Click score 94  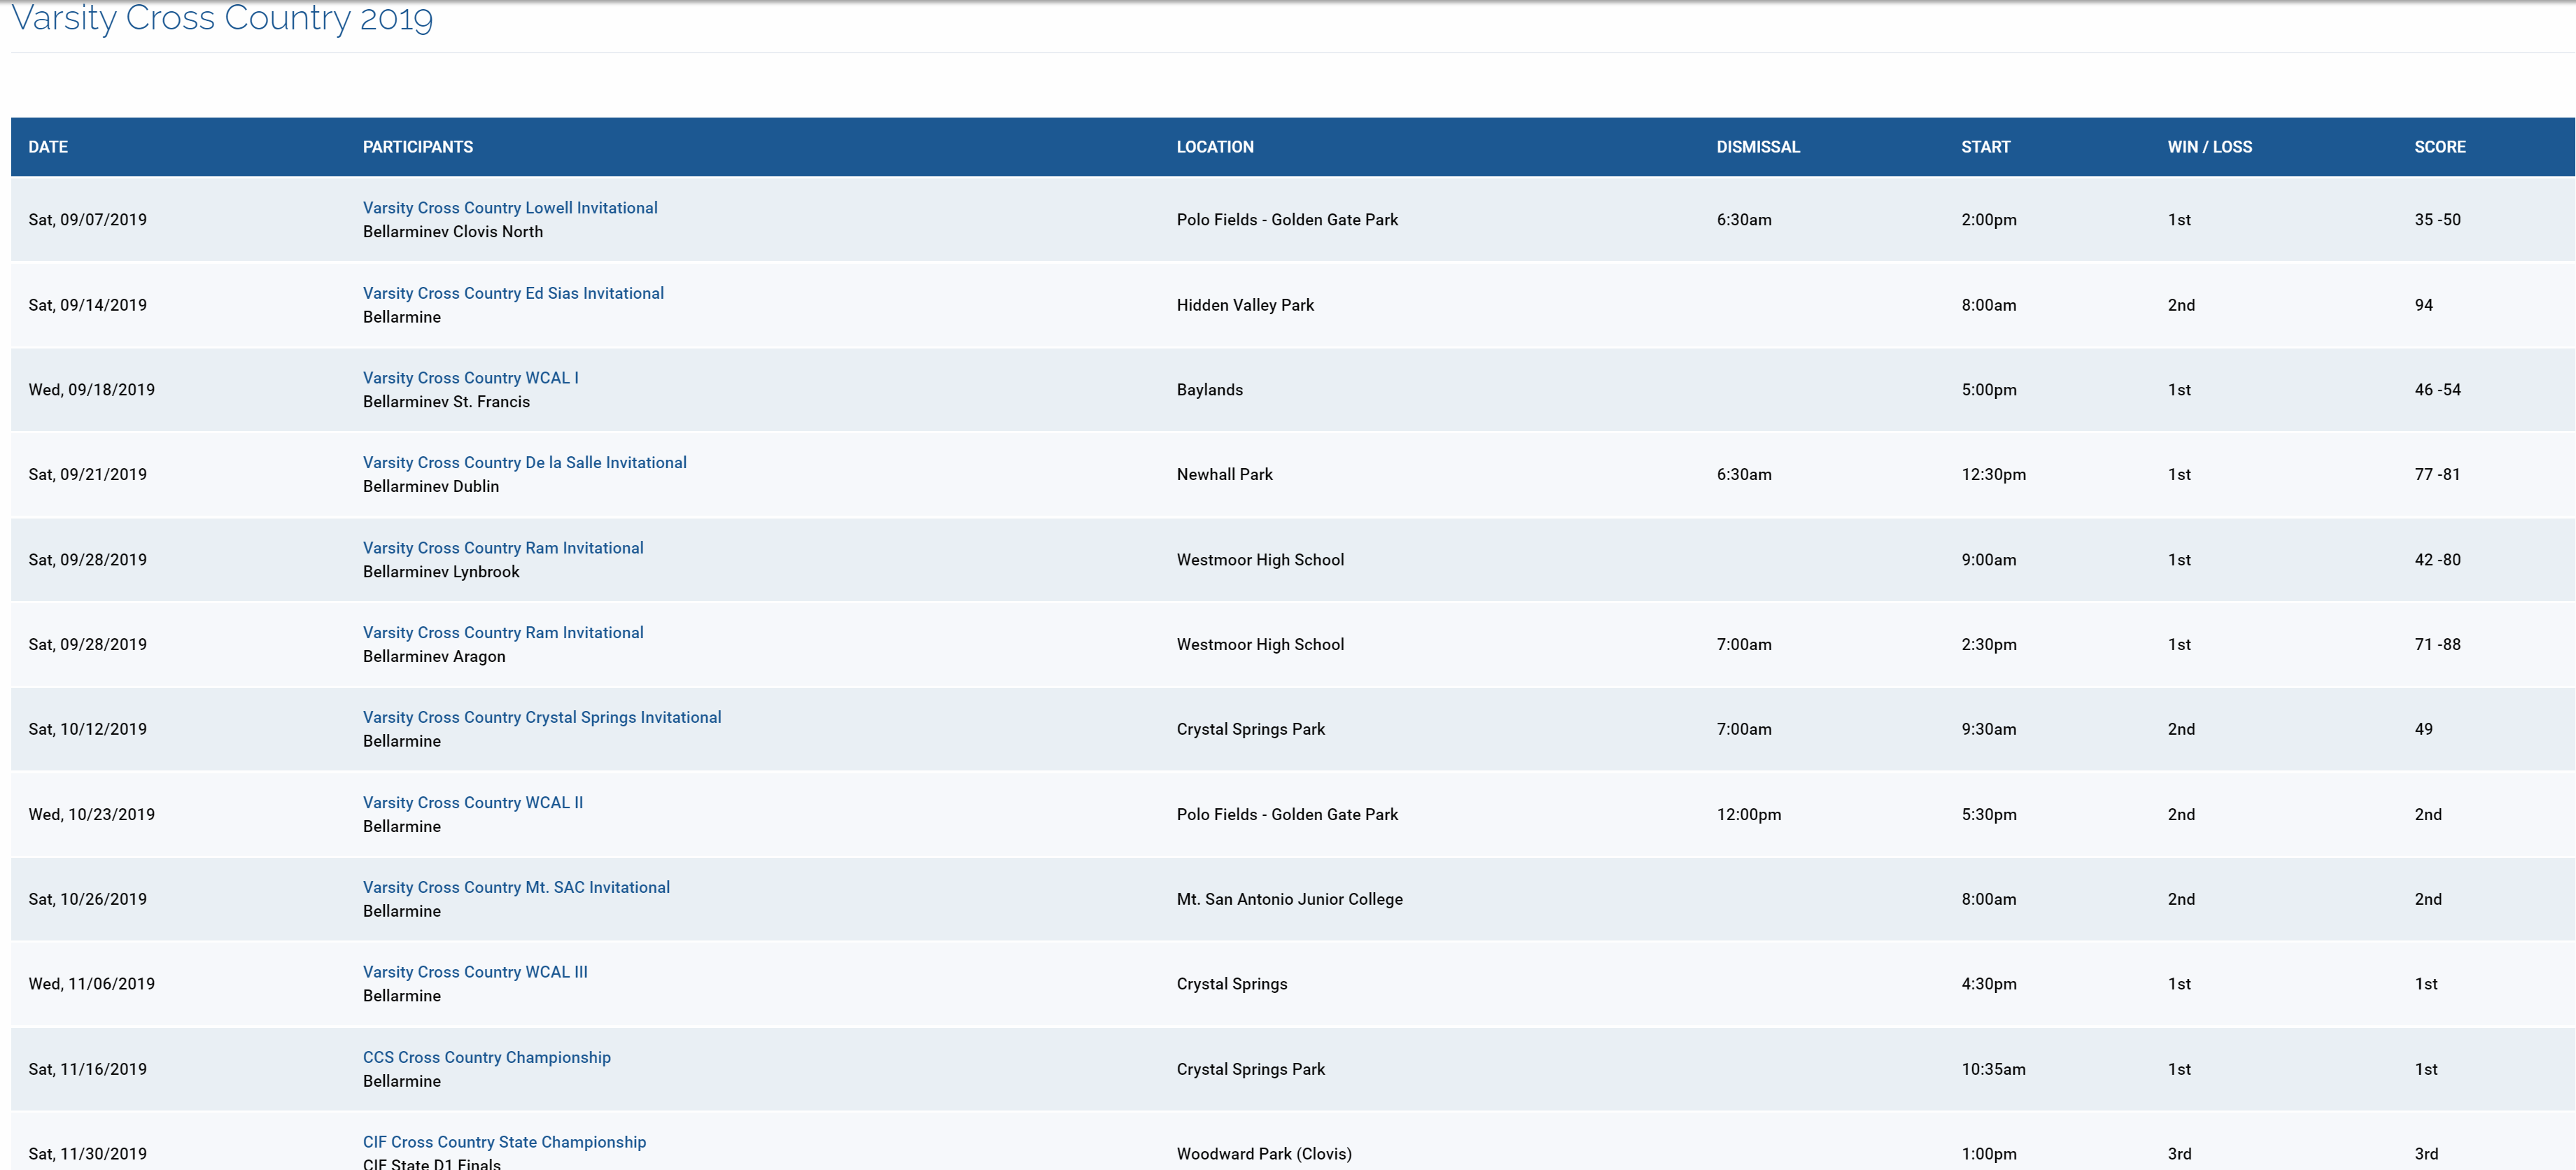(x=2424, y=305)
